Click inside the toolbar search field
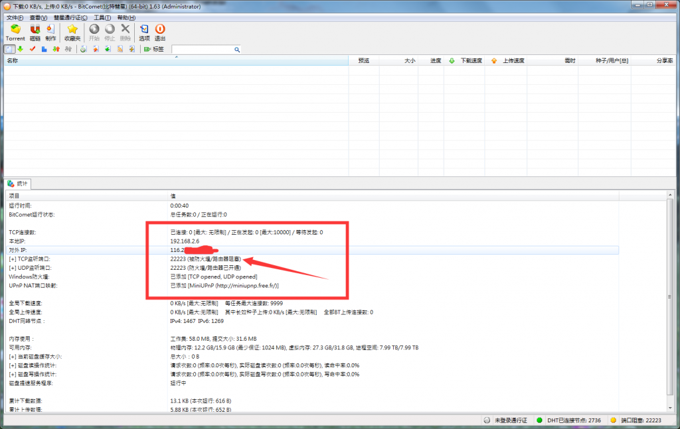 tap(203, 50)
